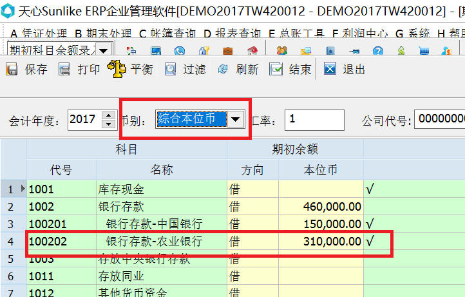Screen dimensions: 465x297
Task: Click the empty balance cell for 库存现金
Action: [x=321, y=189]
